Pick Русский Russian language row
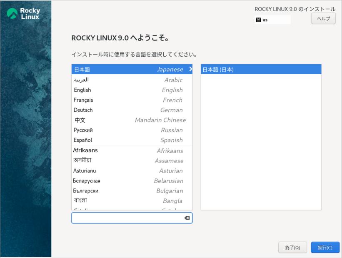Image resolution: width=342 pixels, height=258 pixels. [x=132, y=130]
